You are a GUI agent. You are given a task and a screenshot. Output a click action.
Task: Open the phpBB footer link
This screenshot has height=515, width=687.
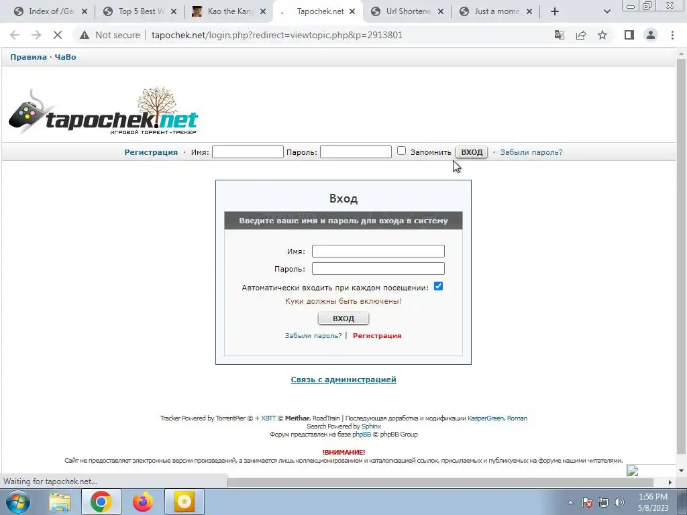click(362, 435)
